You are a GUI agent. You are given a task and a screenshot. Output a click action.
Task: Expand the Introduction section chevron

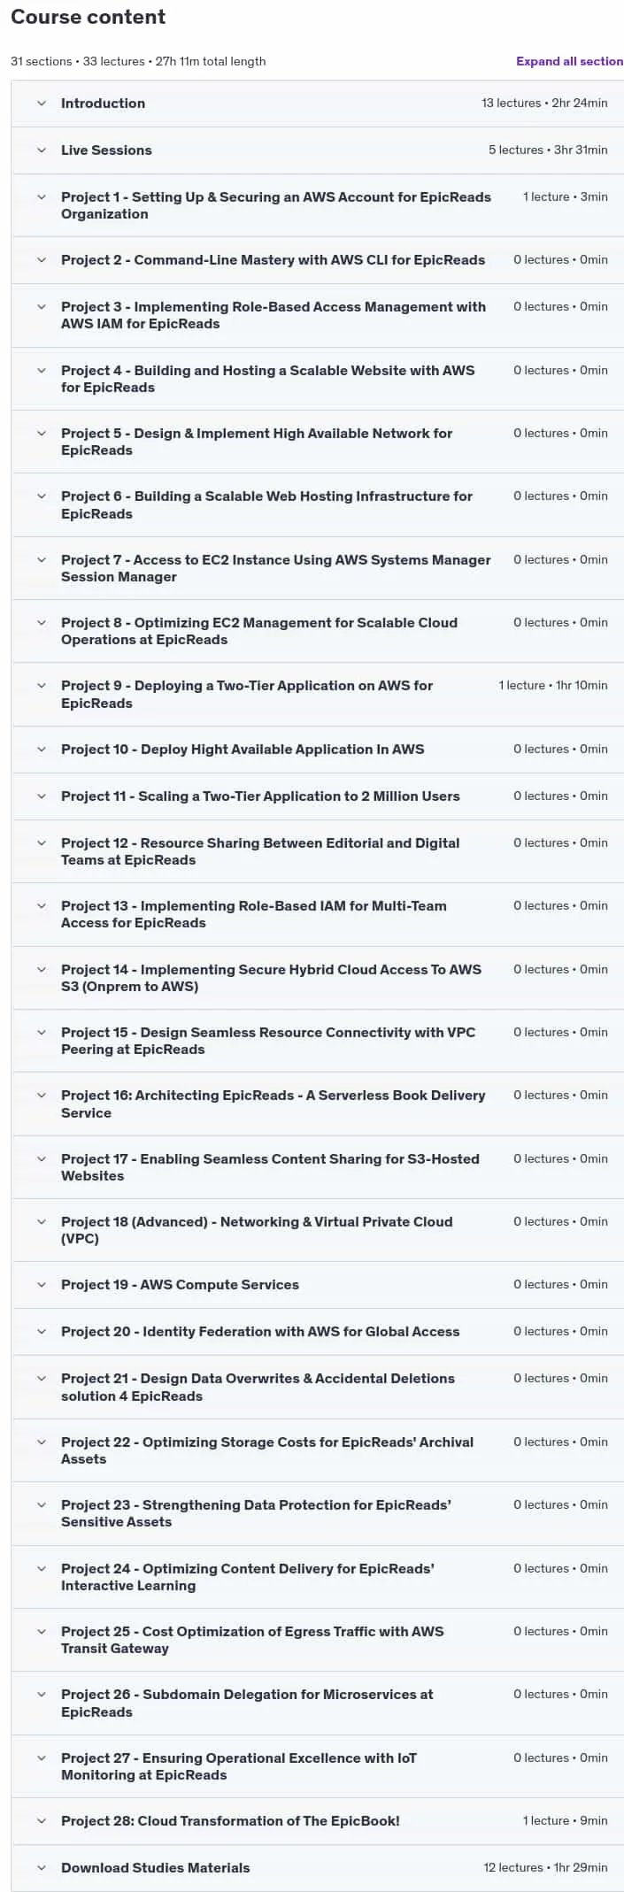42,104
